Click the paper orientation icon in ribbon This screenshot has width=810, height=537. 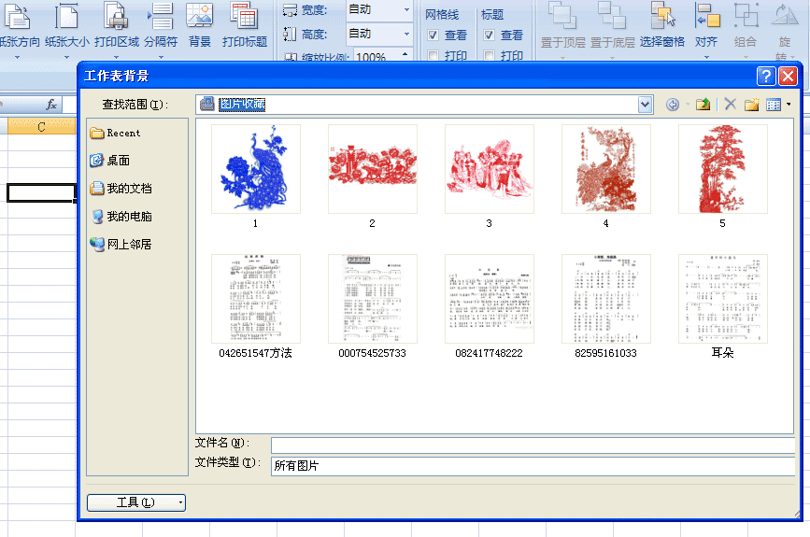click(17, 17)
